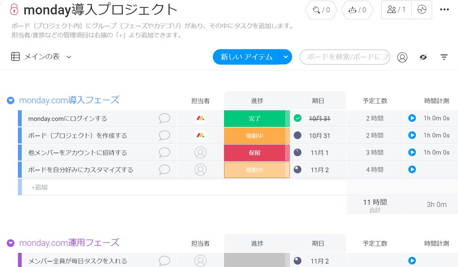
Task: Click the monday.com運用フェーズ group title
Action: [x=69, y=243]
